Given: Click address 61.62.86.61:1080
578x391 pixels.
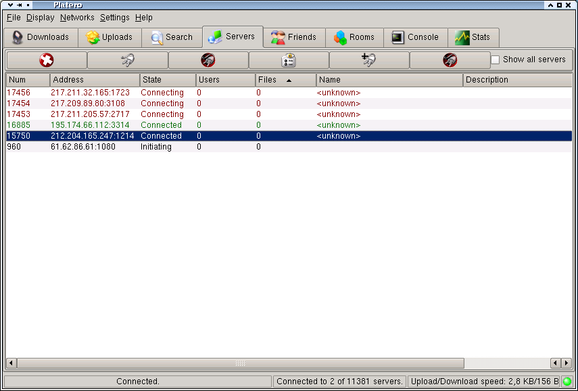Looking at the screenshot, I should pyautogui.click(x=83, y=147).
